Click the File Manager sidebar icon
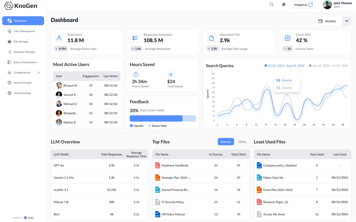Image resolution: width=356 pixels, height=222 pixels. click(x=10, y=42)
